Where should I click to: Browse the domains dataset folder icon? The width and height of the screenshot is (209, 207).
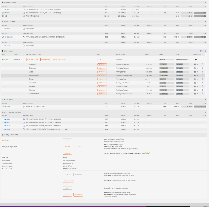202,68
